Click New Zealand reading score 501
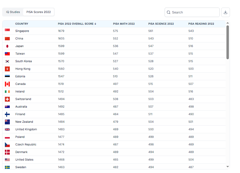 (x=191, y=122)
